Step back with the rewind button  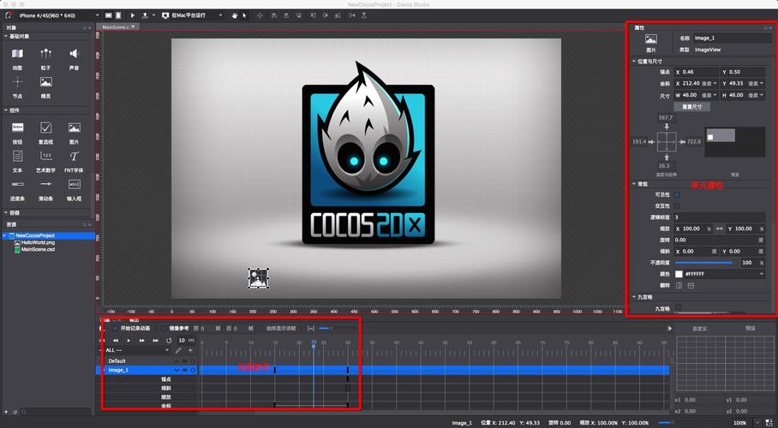tap(116, 341)
